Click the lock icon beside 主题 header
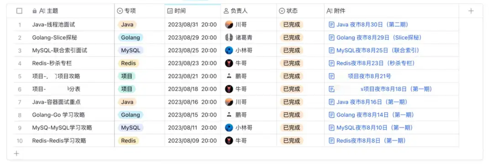Image resolution: width=493 pixels, height=165 pixels. coord(35,10)
